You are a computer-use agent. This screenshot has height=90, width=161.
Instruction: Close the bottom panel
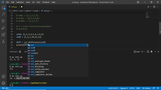[158, 52]
